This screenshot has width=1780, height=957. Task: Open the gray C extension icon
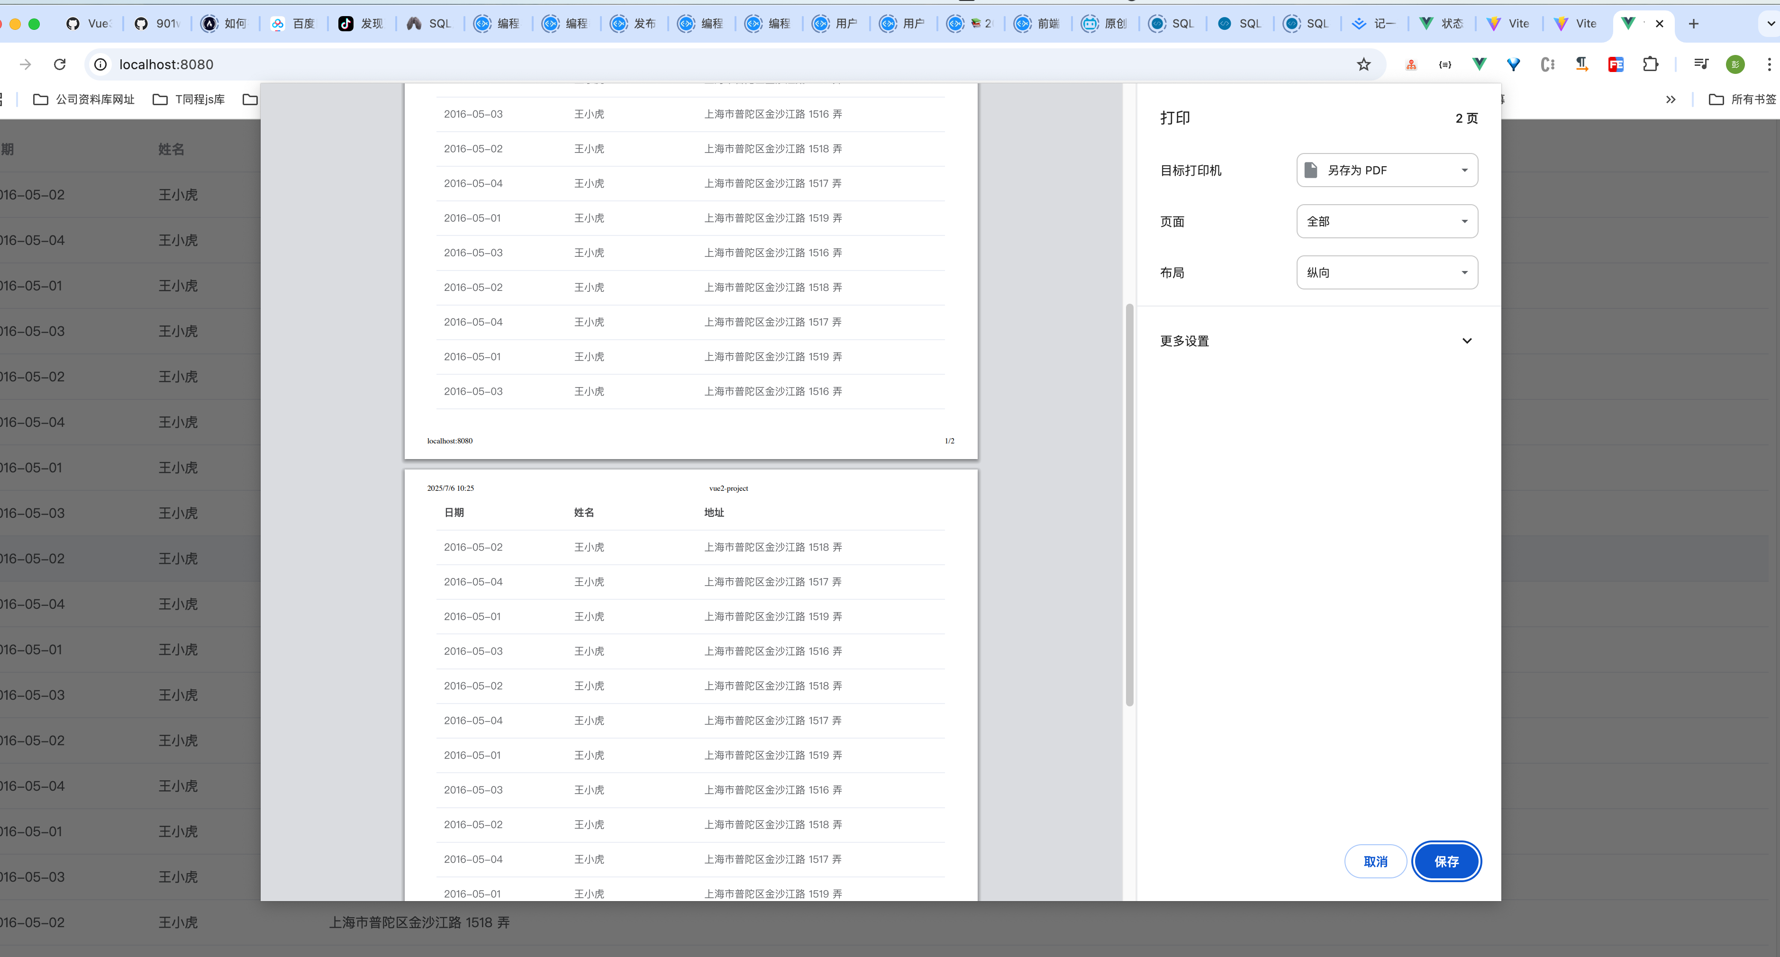point(1548,64)
